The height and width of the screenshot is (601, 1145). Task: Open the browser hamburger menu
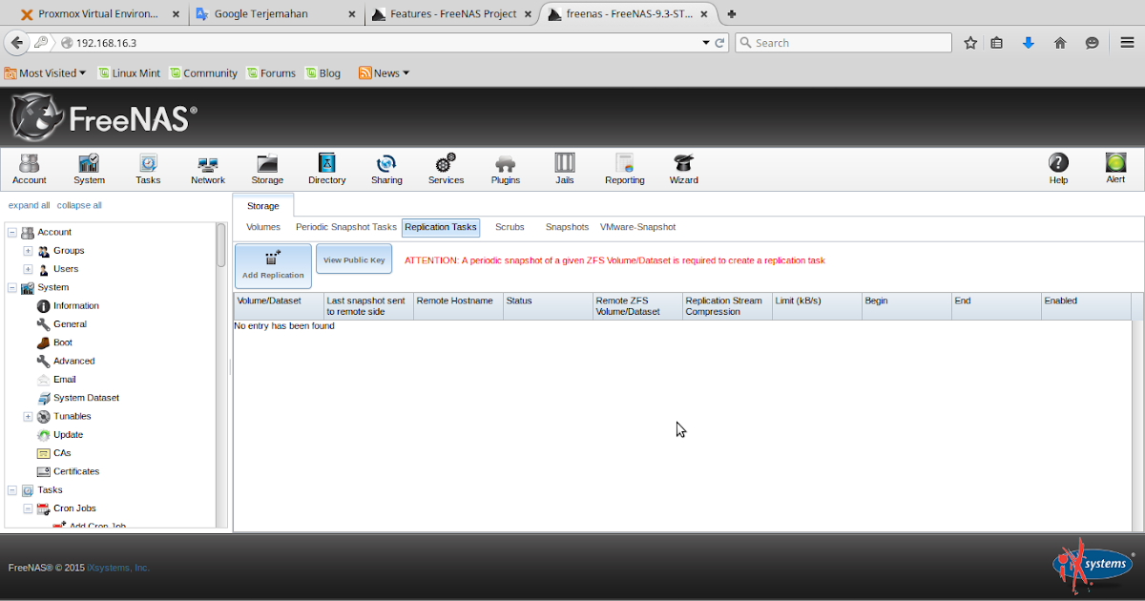pos(1127,43)
